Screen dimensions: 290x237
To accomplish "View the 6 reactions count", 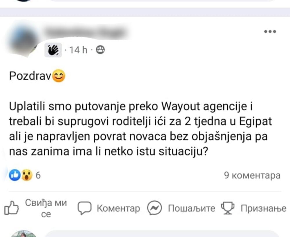I will [38, 175].
